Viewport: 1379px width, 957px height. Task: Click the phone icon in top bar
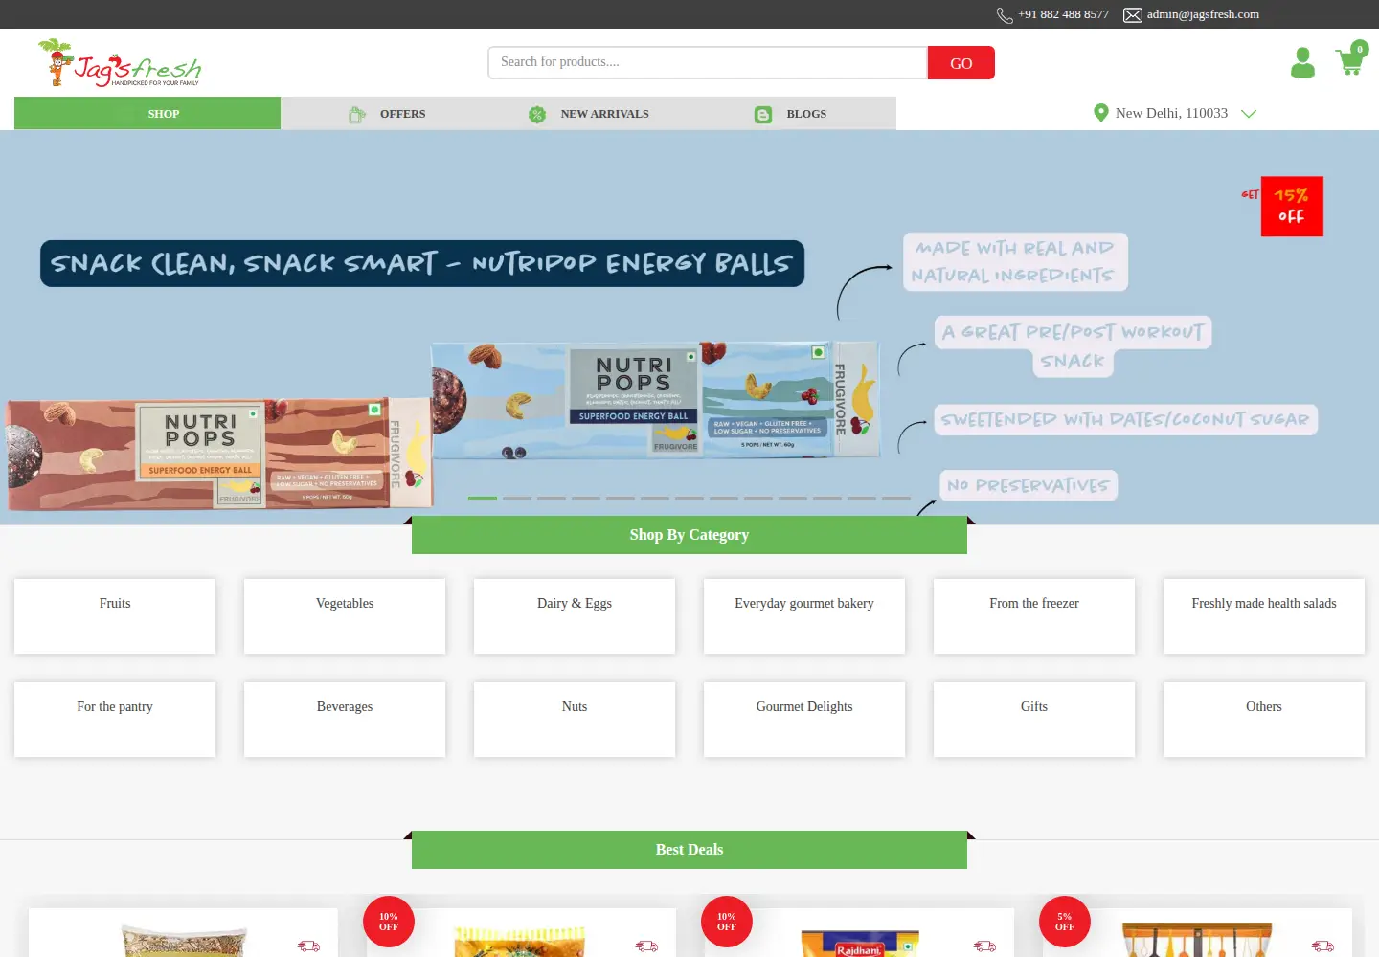1005,15
